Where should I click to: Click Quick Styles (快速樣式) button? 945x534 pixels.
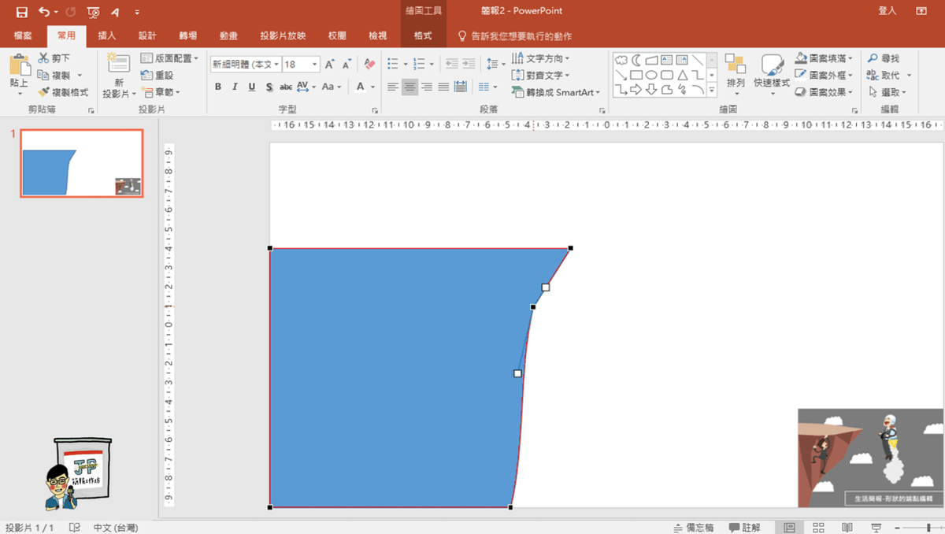772,75
